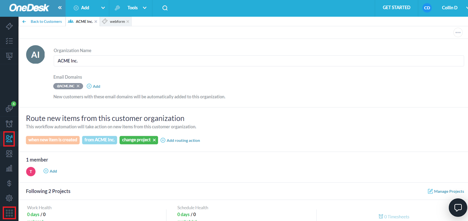Click the Add button in top bar
468x221 pixels.
click(x=81, y=8)
